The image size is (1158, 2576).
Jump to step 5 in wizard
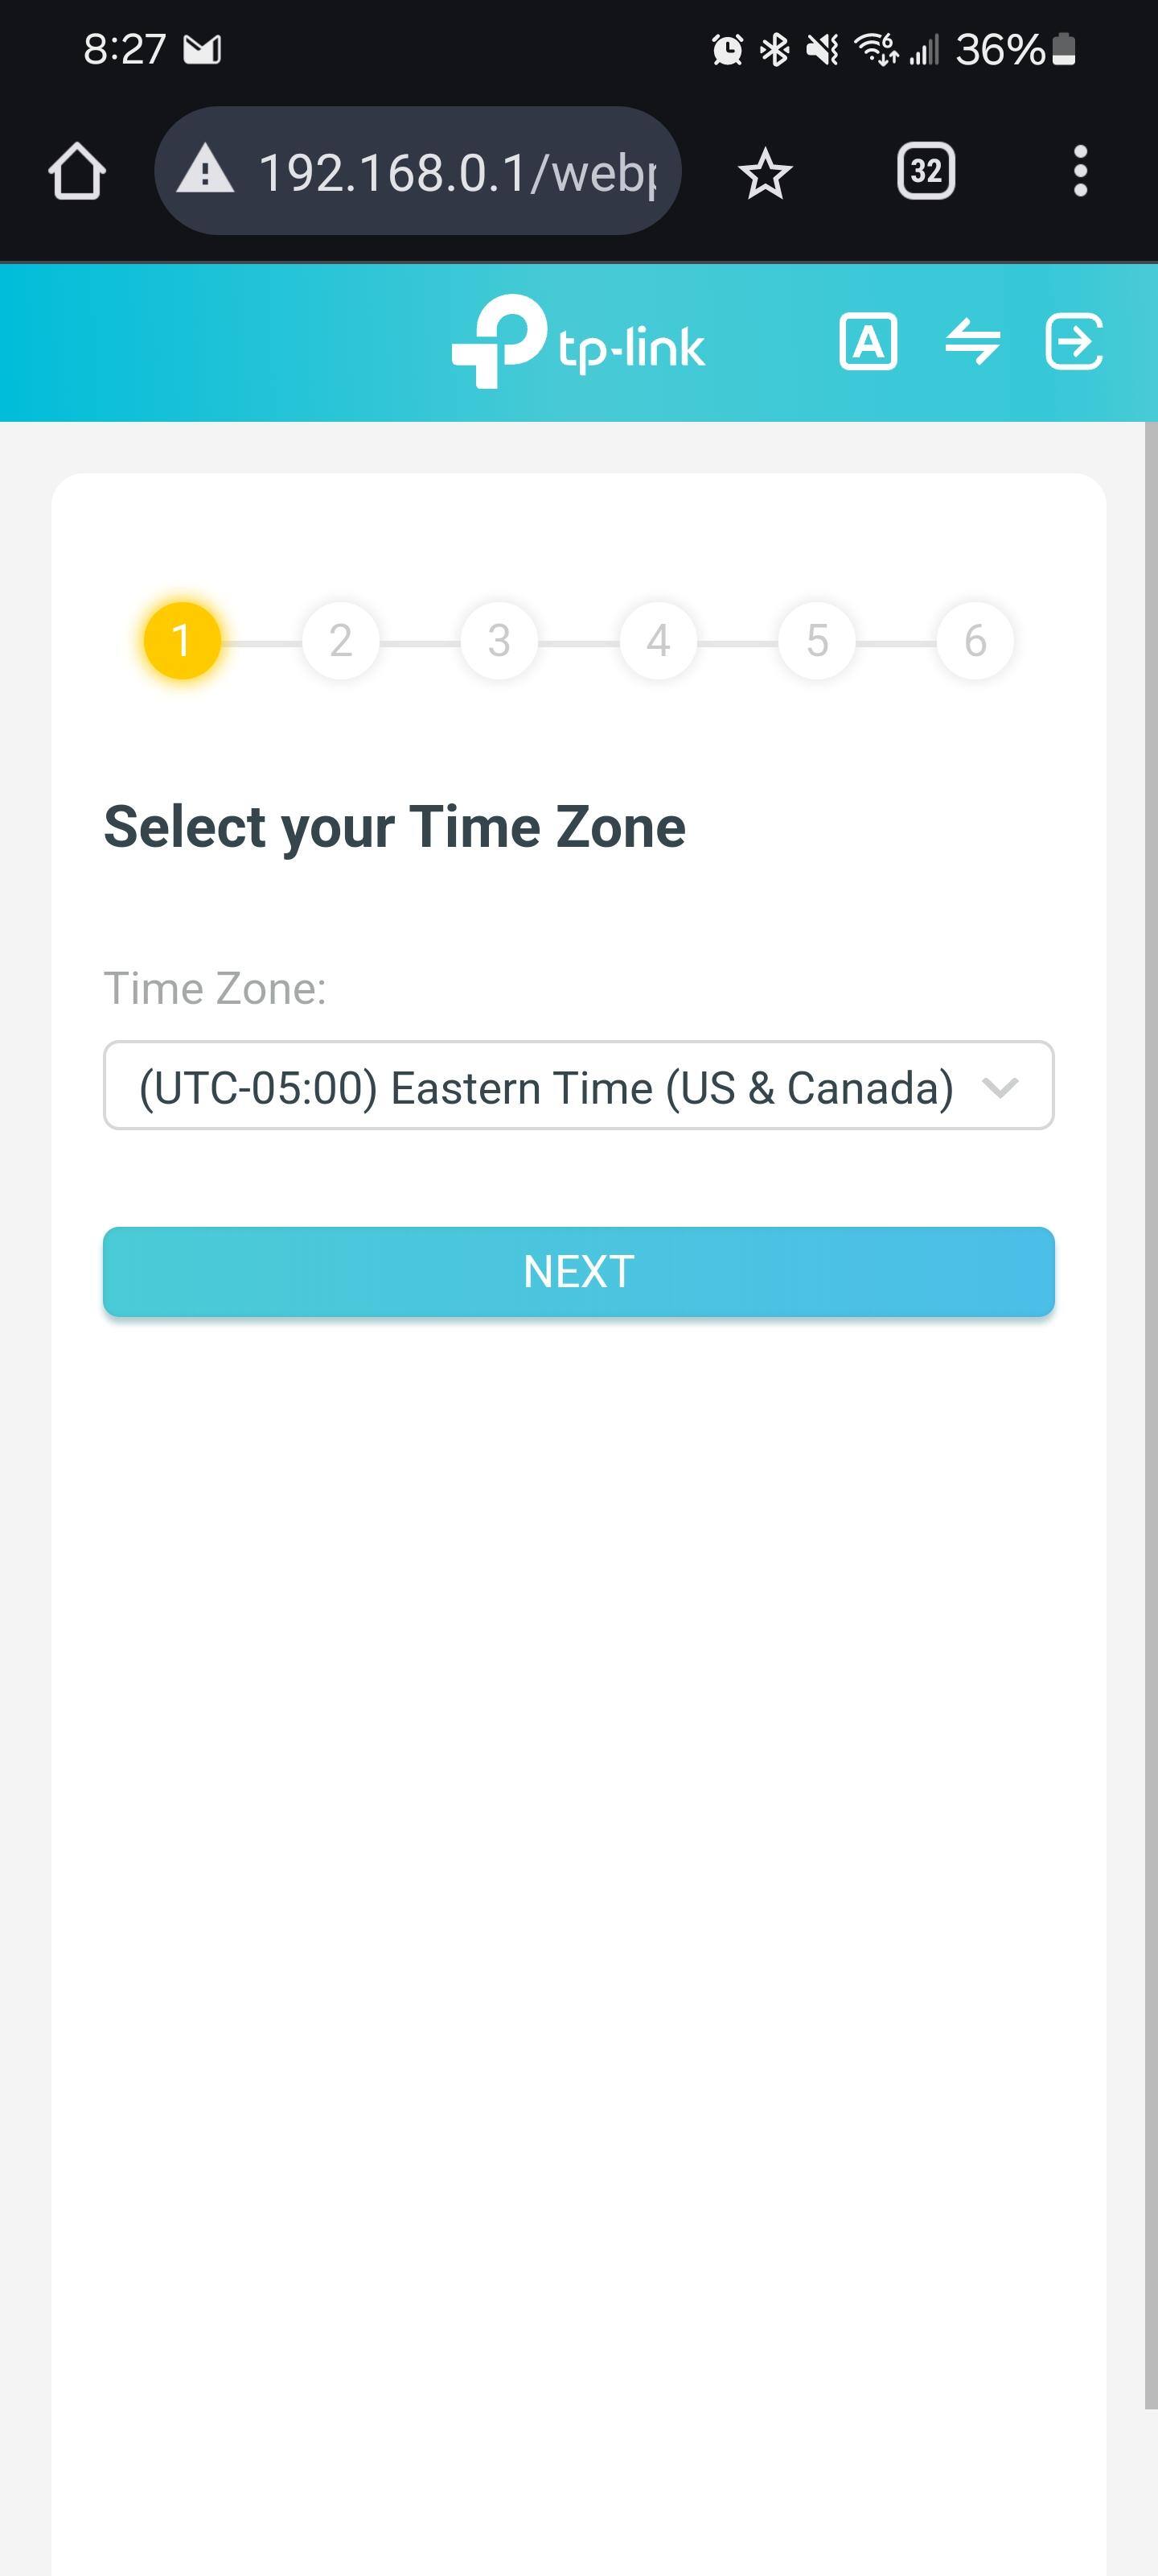[817, 640]
